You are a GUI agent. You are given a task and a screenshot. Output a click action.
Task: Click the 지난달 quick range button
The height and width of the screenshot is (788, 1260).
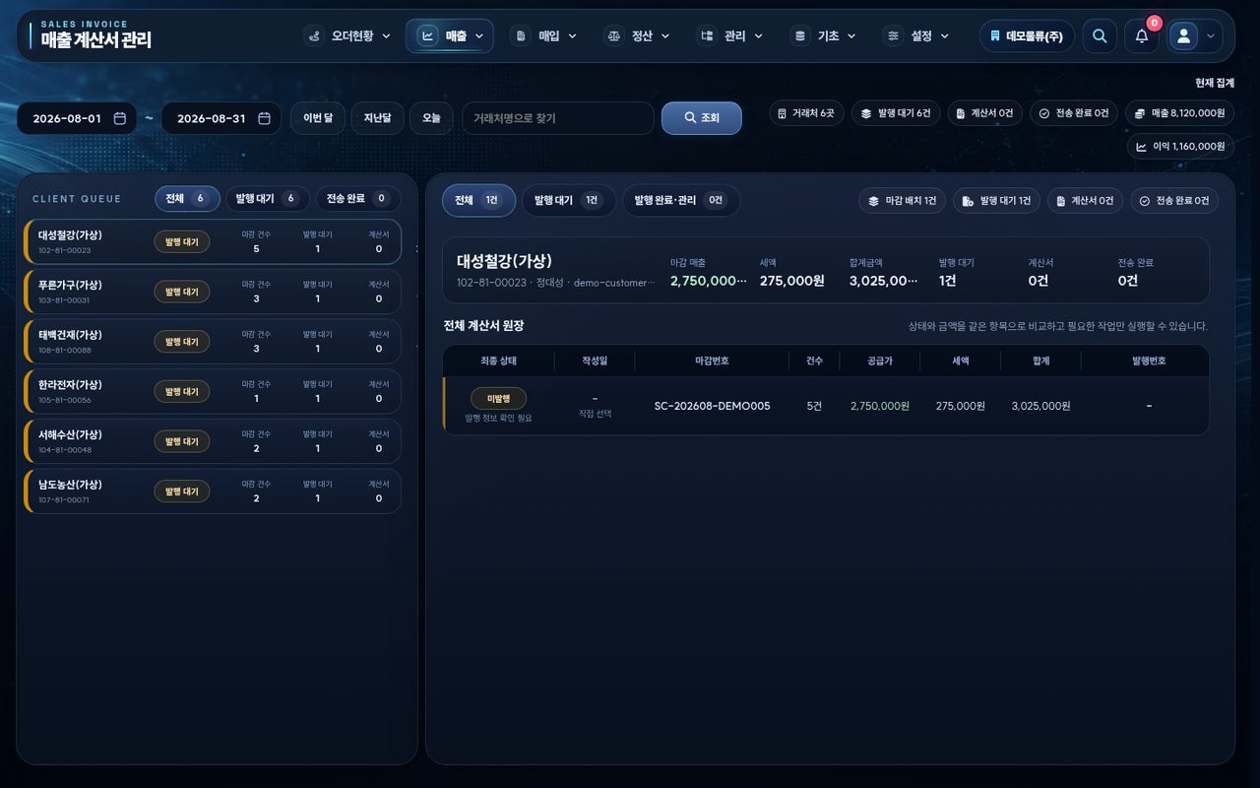click(x=377, y=118)
